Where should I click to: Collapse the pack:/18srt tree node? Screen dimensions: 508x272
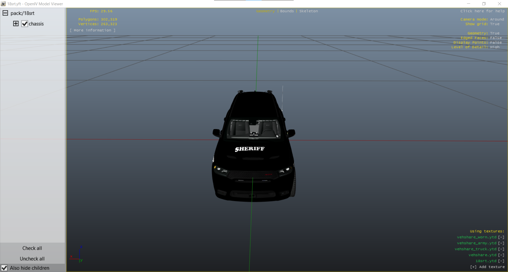point(5,13)
